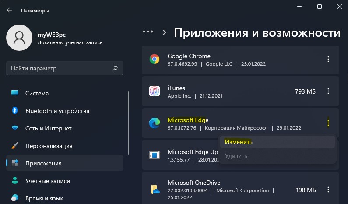Click publisher Google LLC
348x204 pixels.
point(219,64)
